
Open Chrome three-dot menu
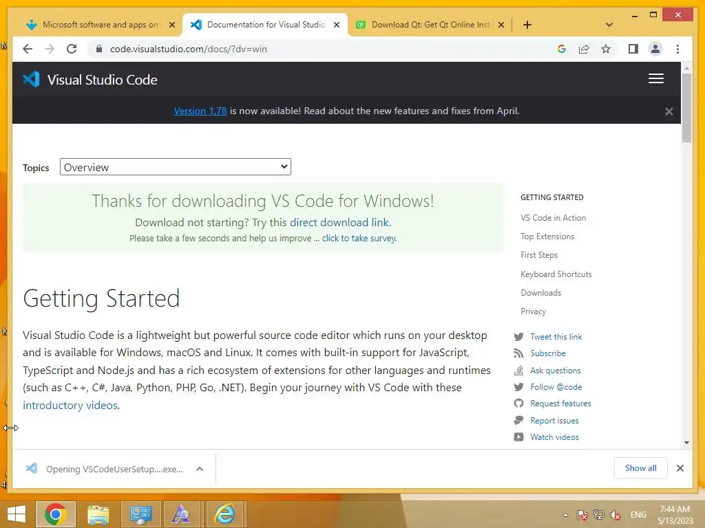click(x=677, y=49)
